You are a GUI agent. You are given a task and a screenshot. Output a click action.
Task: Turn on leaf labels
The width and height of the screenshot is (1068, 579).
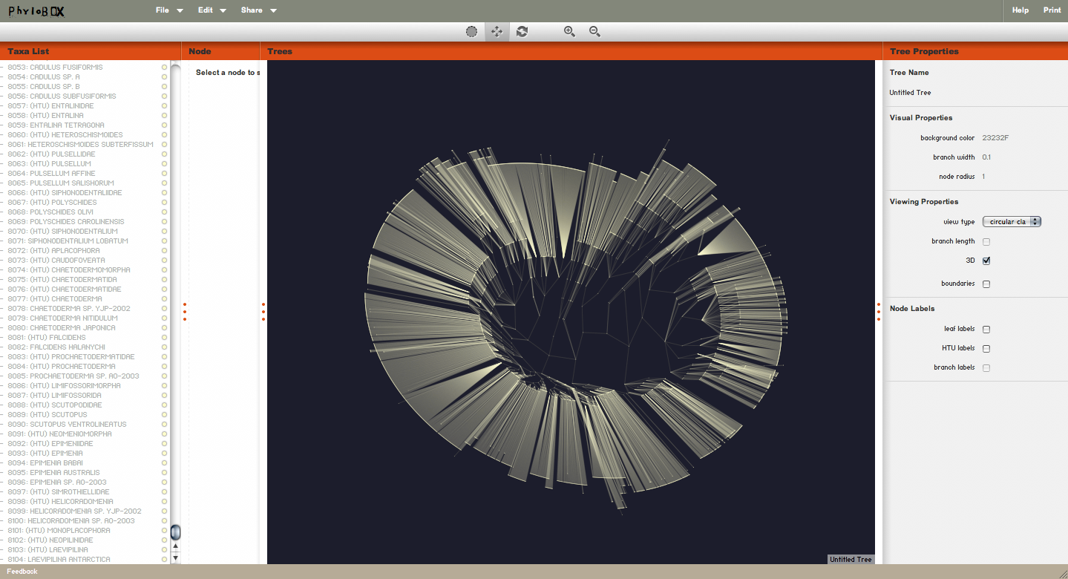click(x=986, y=329)
